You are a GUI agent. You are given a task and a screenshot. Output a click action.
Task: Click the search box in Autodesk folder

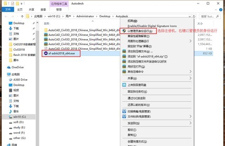click(210, 17)
